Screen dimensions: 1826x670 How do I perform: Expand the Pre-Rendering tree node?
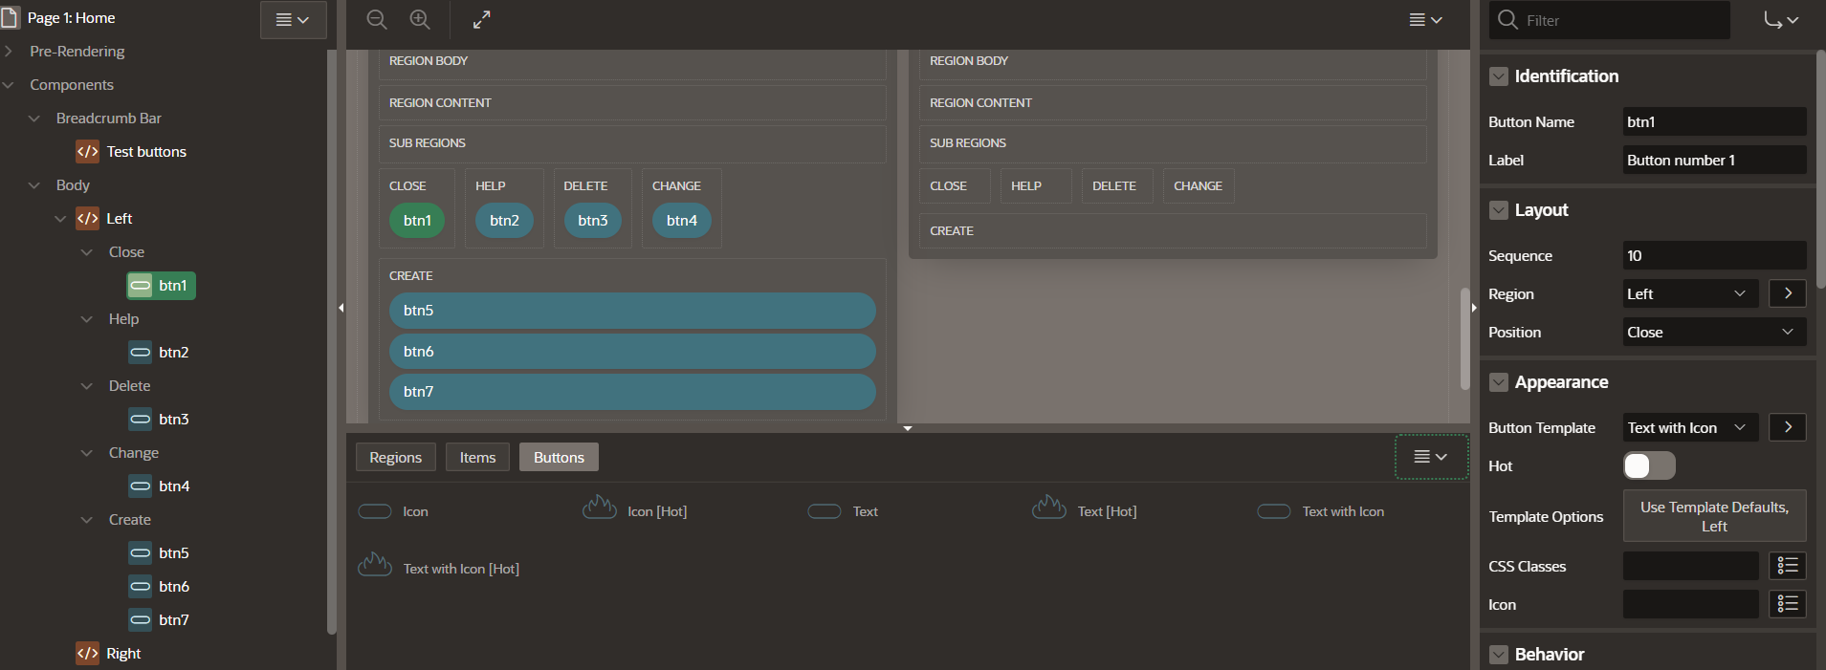coord(9,51)
